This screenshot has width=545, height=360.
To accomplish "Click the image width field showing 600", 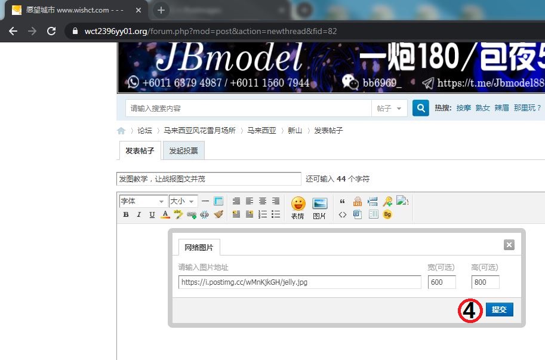I will 442,282.
